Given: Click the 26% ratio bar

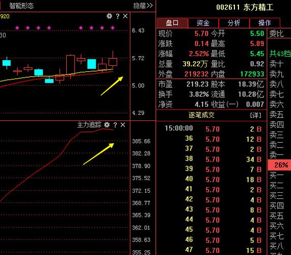Looking at the screenshot, I should coord(279,165).
